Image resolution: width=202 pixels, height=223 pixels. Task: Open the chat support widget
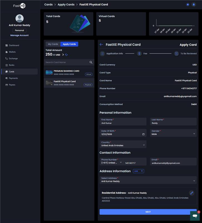[x=195, y=216]
